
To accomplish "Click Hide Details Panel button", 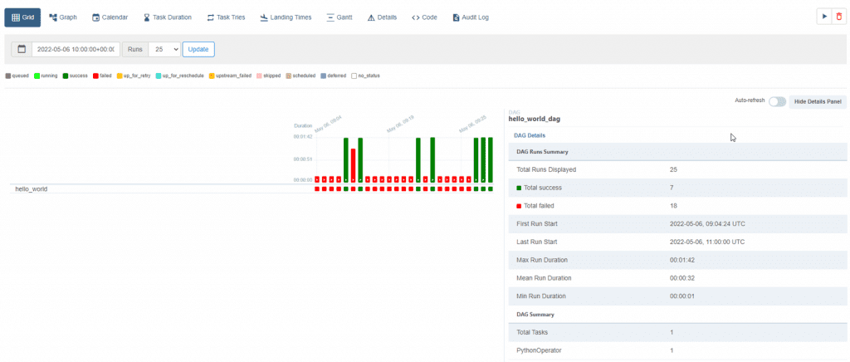I will pyautogui.click(x=816, y=101).
